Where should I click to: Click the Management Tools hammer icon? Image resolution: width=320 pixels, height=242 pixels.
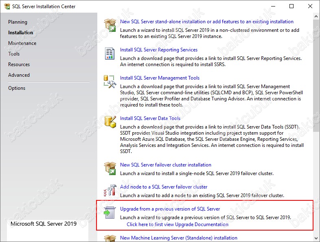click(x=110, y=82)
